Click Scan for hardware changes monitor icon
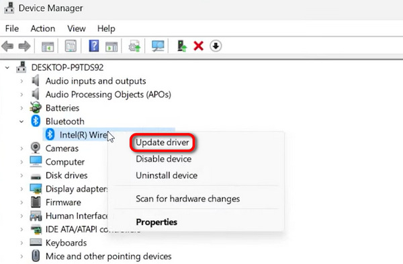 [x=158, y=46]
